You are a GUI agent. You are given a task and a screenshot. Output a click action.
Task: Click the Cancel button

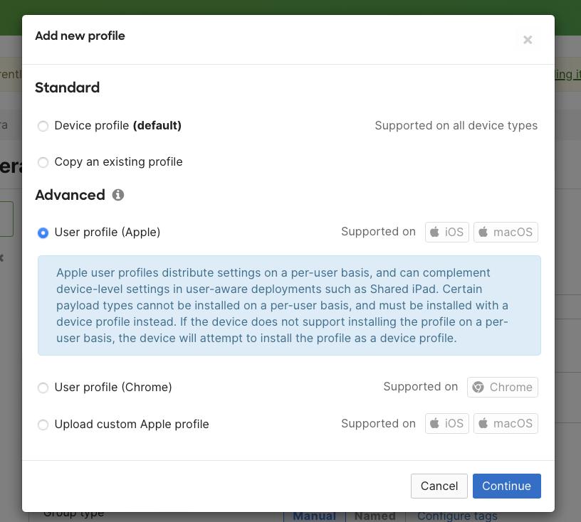[439, 486]
